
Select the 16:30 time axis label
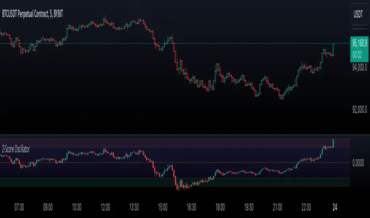pos(191,207)
